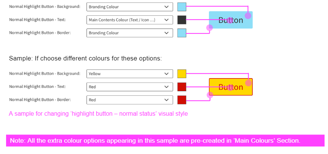Click the yellow background colour swatch
This screenshot has height=154, width=328.
coord(182,74)
